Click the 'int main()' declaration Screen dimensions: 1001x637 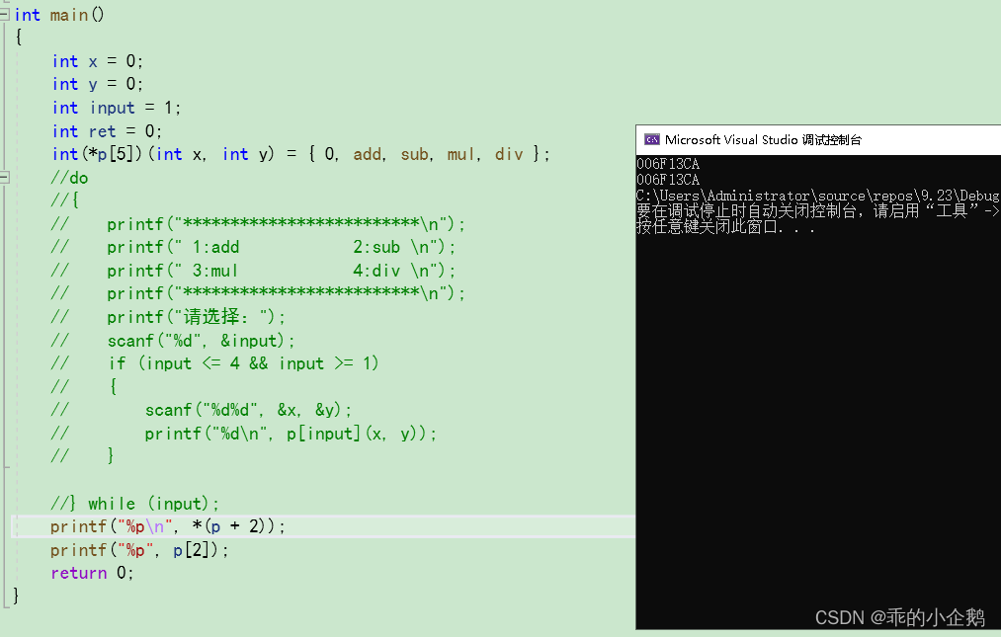[x=59, y=15]
